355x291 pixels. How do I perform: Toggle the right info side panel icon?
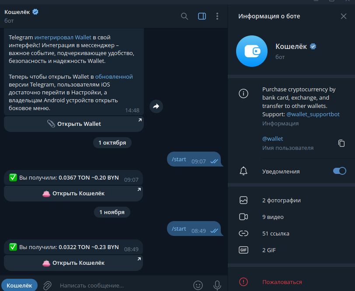(x=202, y=16)
